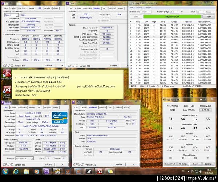218x182 pixels.
Task: Click the Stop button in LinX
Action: pyautogui.click(x=209, y=16)
